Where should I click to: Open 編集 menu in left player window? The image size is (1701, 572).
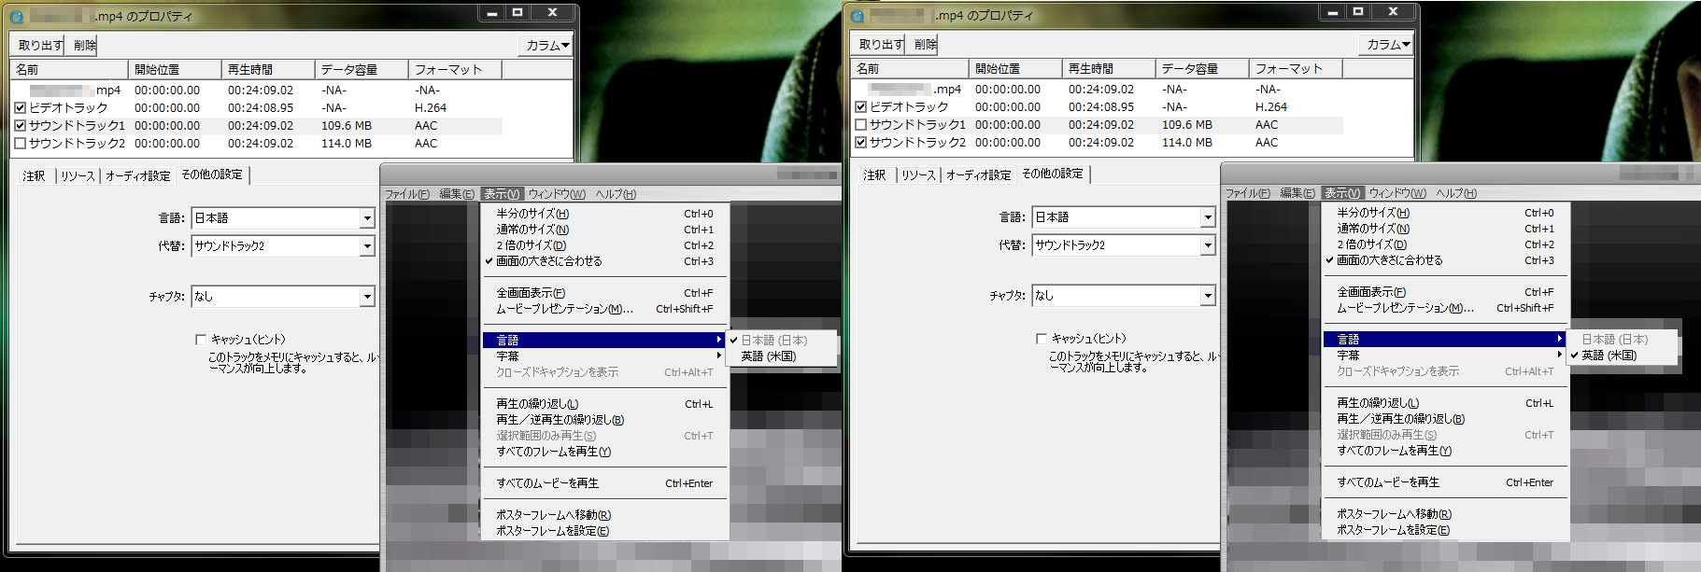point(457,194)
